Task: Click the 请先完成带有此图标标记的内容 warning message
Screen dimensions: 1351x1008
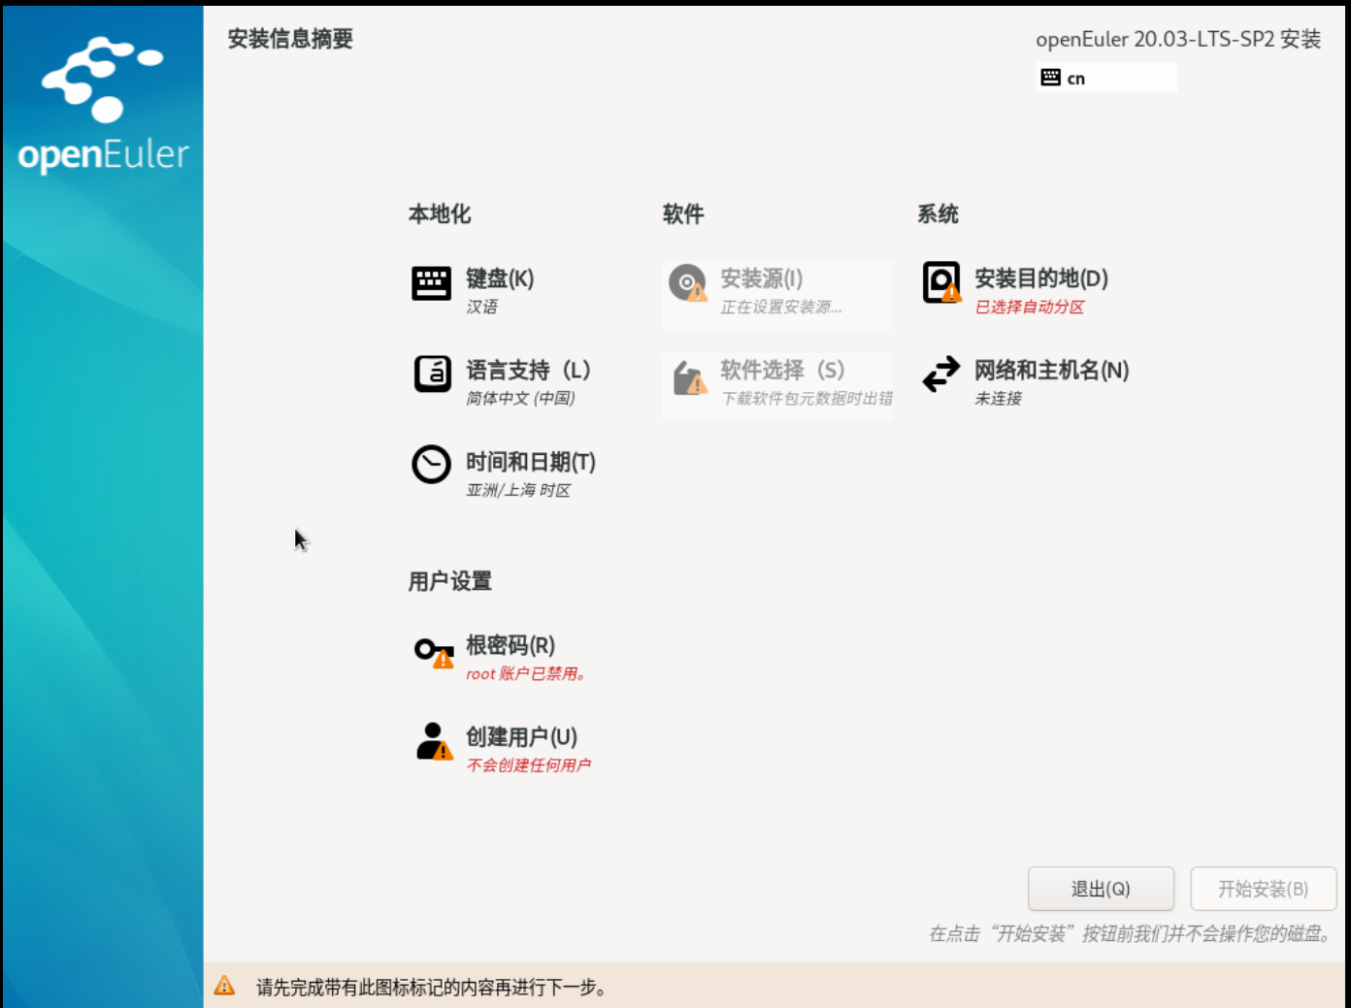Action: [x=432, y=988]
